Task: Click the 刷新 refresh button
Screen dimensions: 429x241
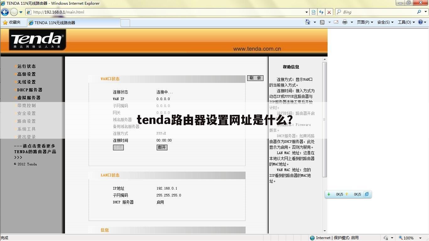Action: [x=255, y=78]
